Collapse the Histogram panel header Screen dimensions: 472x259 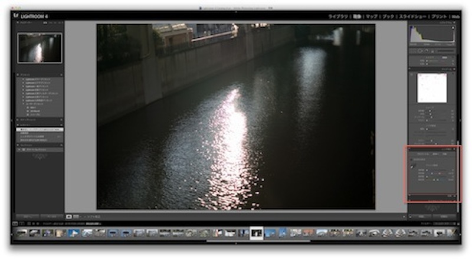pyautogui.click(x=432, y=22)
